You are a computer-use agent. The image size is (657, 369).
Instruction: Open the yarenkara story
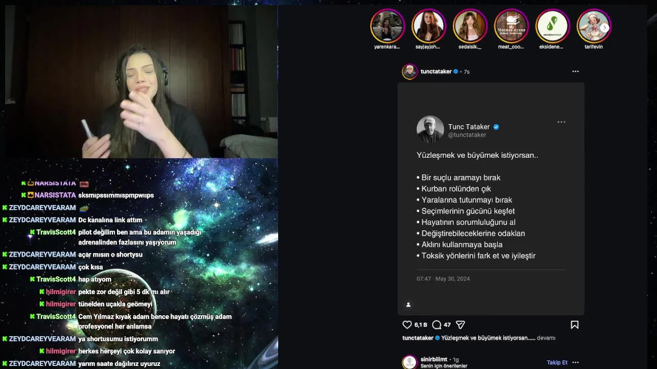(x=387, y=26)
